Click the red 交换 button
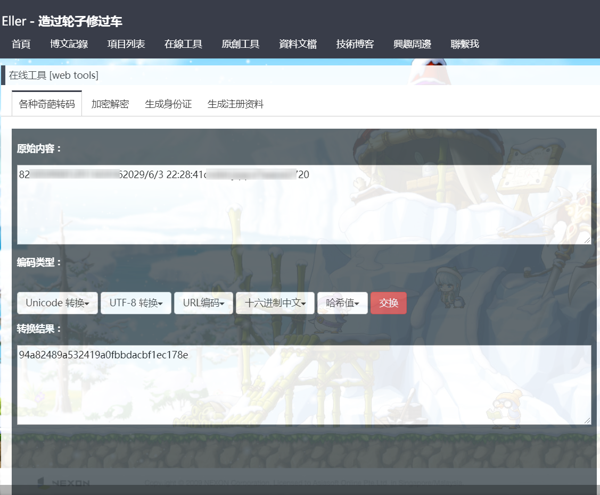600x495 pixels. click(x=389, y=303)
